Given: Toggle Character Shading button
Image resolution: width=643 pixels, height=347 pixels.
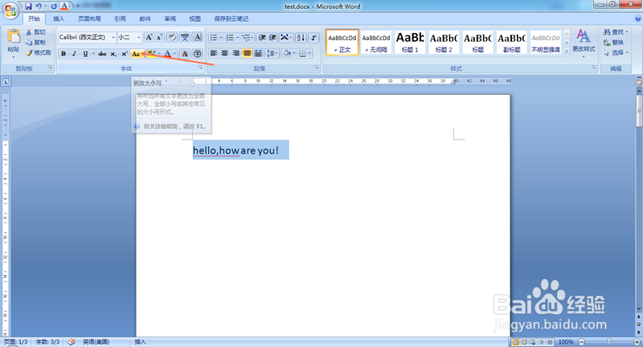Looking at the screenshot, I should [185, 54].
